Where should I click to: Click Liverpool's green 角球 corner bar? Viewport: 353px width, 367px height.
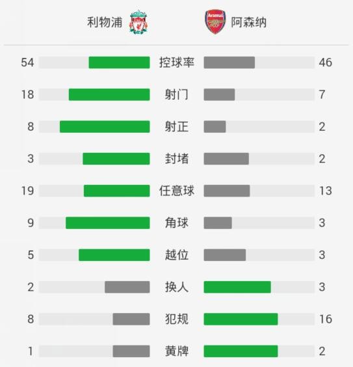tap(108, 223)
